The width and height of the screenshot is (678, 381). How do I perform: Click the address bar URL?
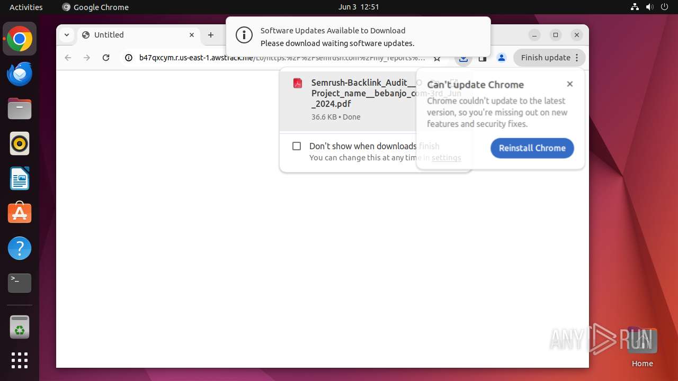tap(282, 58)
